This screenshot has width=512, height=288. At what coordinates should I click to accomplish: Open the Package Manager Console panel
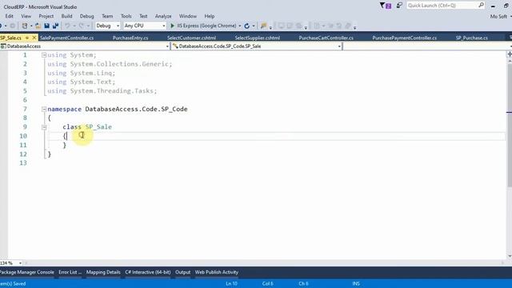click(27, 272)
